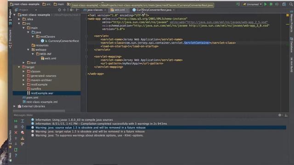The height and width of the screenshot is (165, 294).
Task: Click the highlighted ServletContainer text in editor
Action: (x=197, y=43)
